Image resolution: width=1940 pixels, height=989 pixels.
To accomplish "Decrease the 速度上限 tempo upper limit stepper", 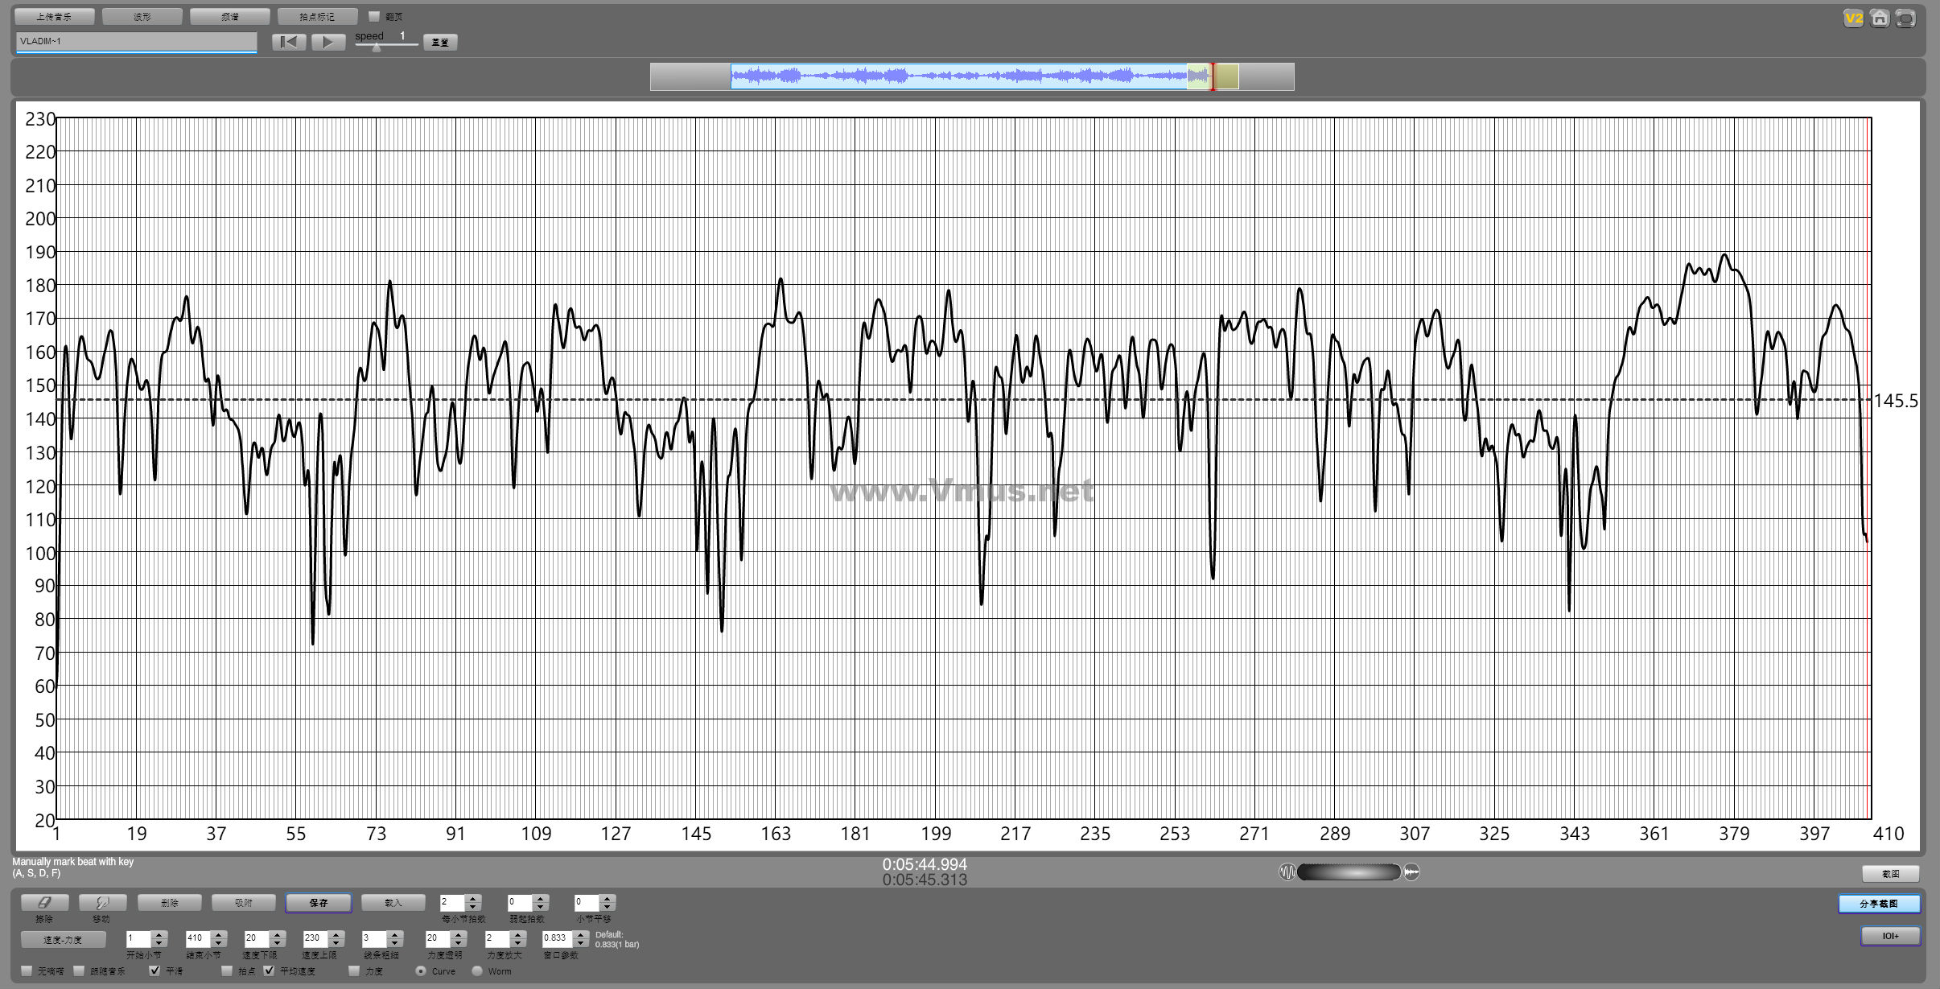I will point(336,942).
